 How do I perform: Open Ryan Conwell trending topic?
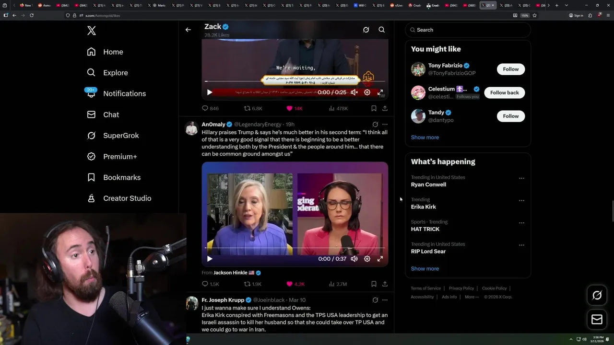click(x=428, y=184)
